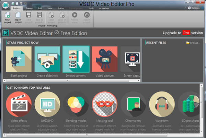
Task: Open the 3D pro charts feature icon
Action: pyautogui.click(x=188, y=104)
